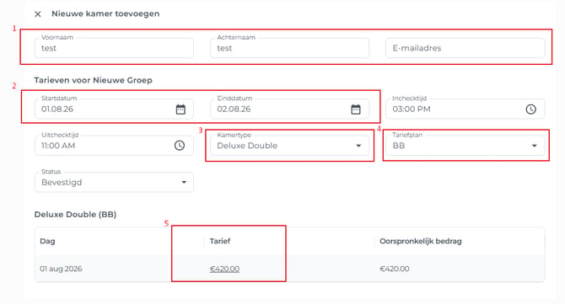
Task: Close the Nieuwe kamer toevoegen dialog
Action: (x=37, y=14)
